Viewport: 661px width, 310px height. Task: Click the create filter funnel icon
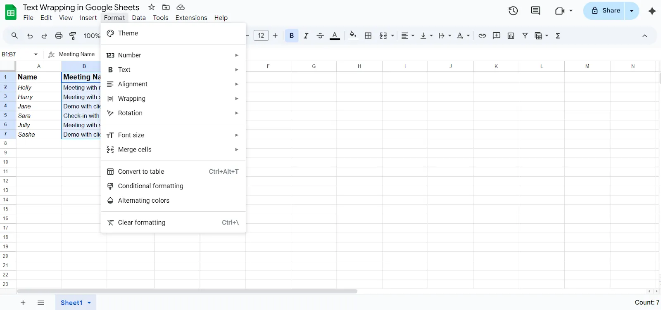(525, 36)
